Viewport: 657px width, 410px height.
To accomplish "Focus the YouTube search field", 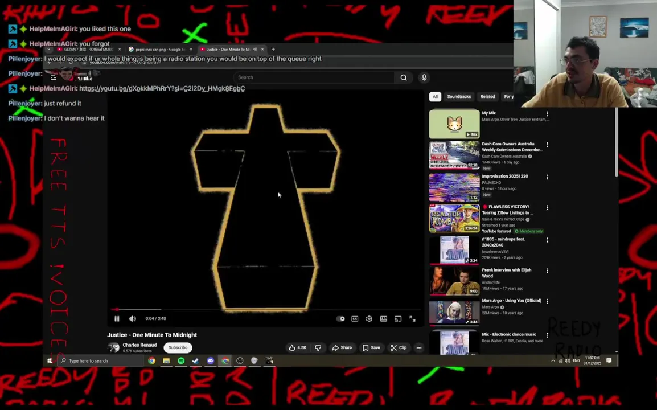I will pyautogui.click(x=314, y=77).
